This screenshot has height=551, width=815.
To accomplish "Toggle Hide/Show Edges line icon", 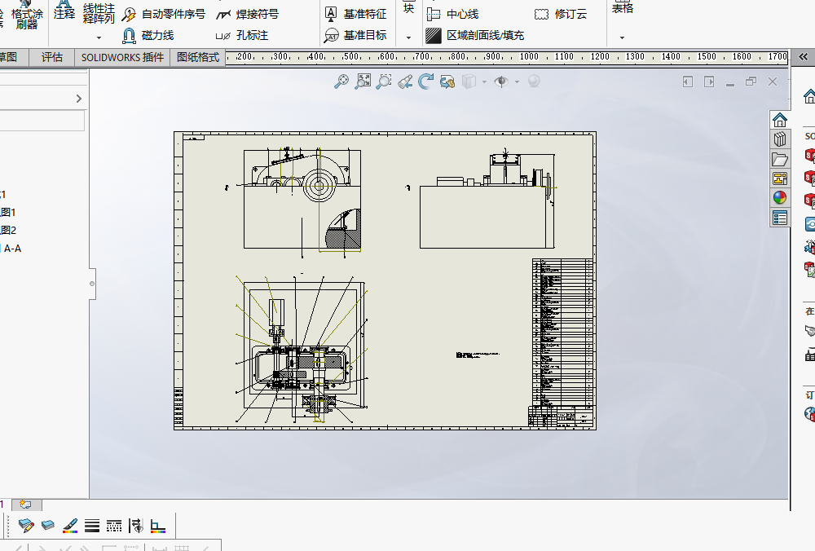I will (x=136, y=526).
